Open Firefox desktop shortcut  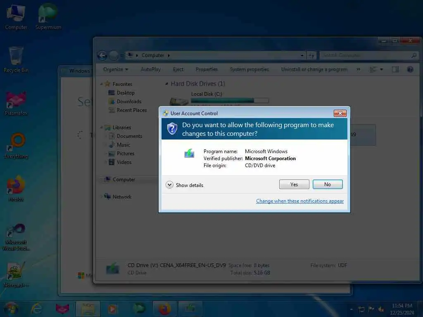click(x=16, y=189)
